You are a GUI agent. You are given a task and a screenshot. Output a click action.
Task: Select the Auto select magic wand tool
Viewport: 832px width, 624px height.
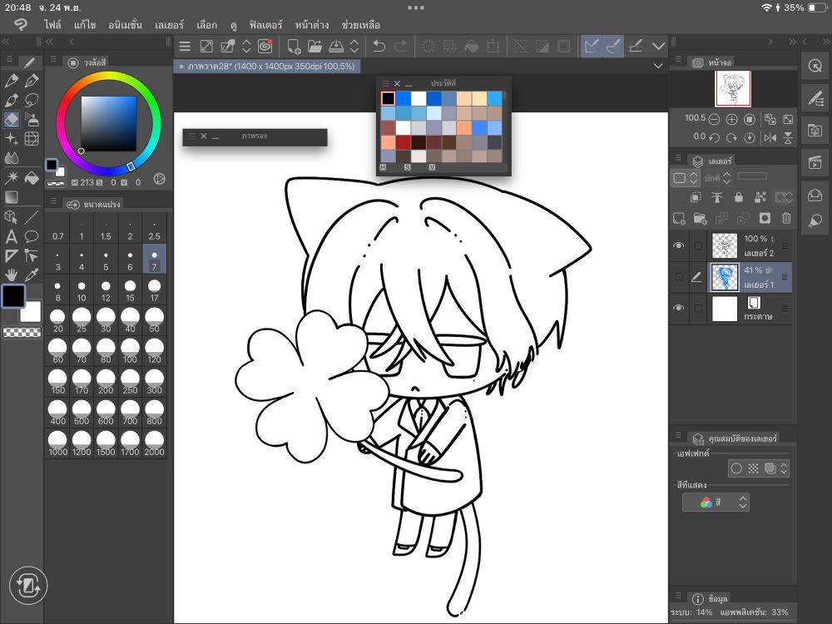pyautogui.click(x=11, y=178)
